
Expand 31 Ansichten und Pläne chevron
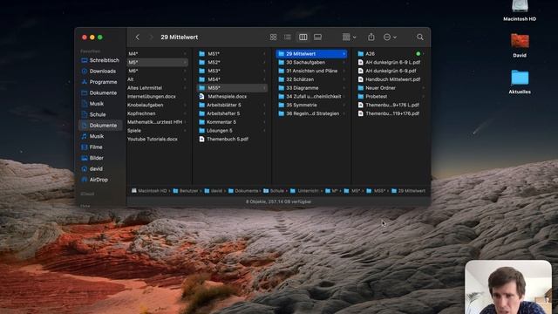(x=344, y=71)
